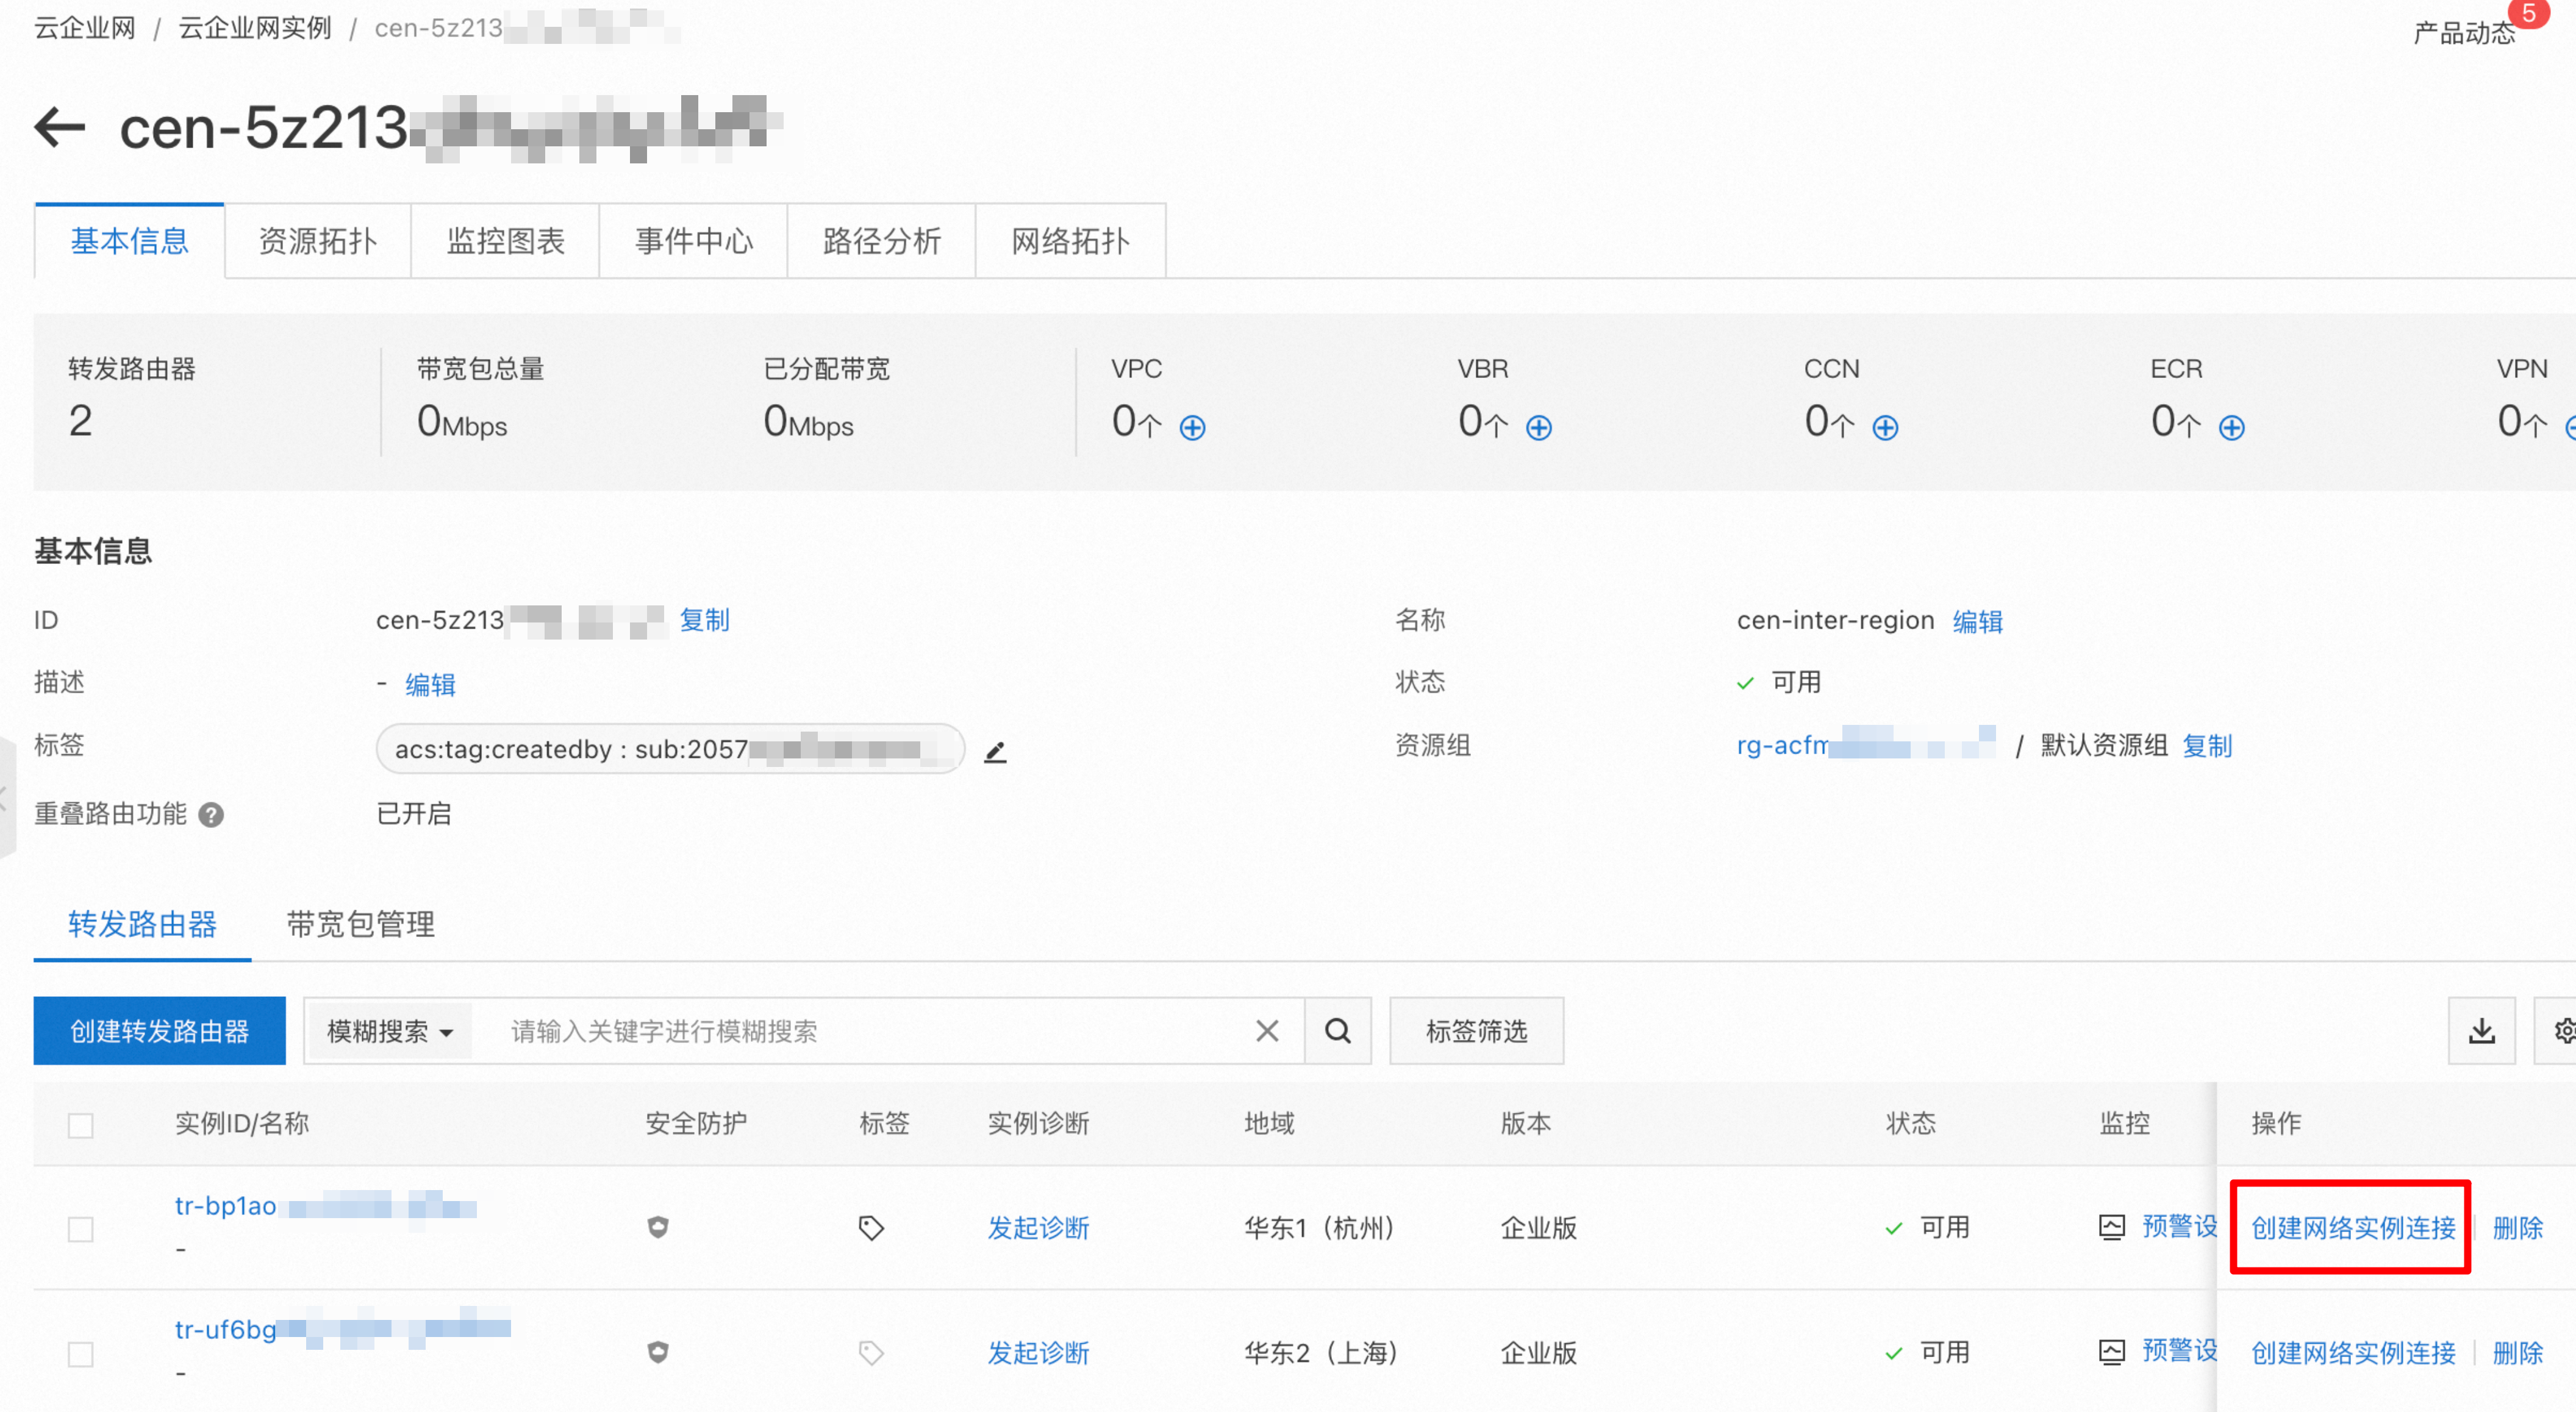Screen dimensions: 2576x1412
Task: Edit the description field
Action: pos(430,685)
